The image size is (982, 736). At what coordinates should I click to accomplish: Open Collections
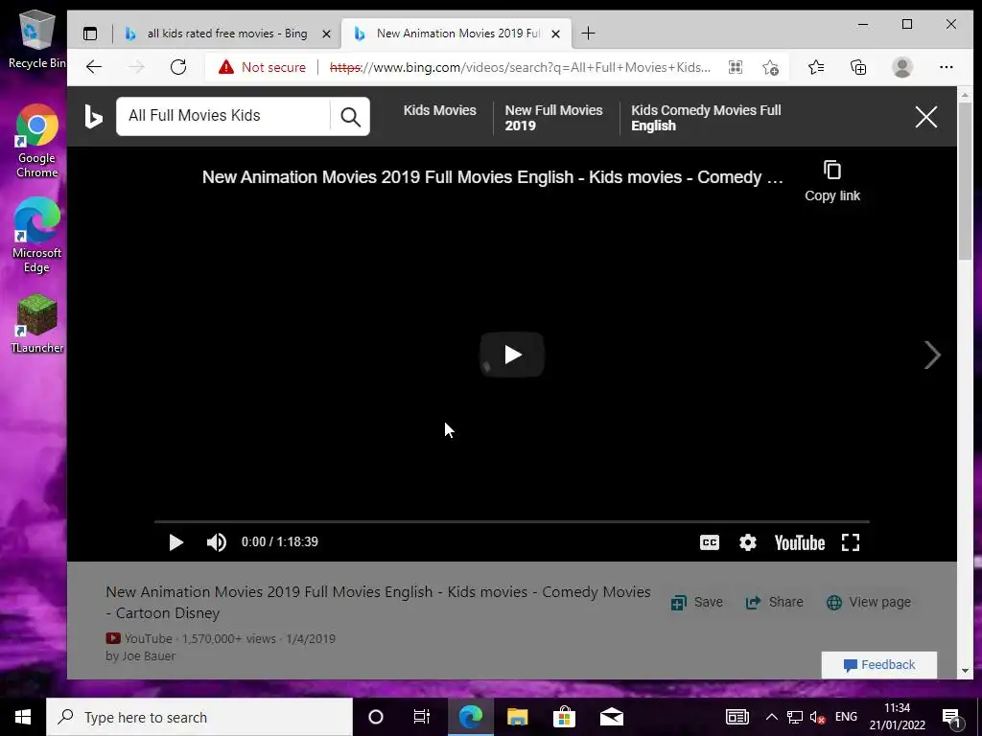[x=858, y=67]
